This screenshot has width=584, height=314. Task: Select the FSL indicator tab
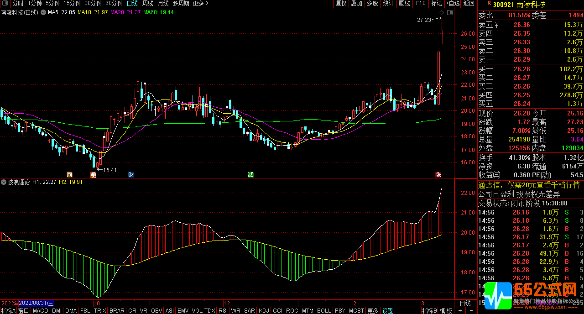coord(85,311)
